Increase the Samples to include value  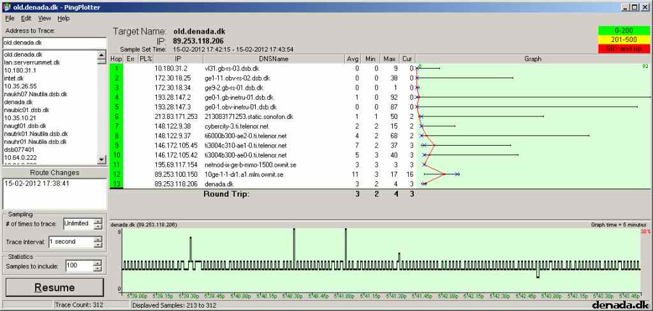(x=98, y=263)
